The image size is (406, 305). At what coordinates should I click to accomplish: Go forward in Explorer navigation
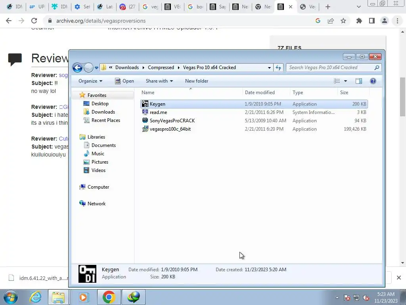pos(88,68)
